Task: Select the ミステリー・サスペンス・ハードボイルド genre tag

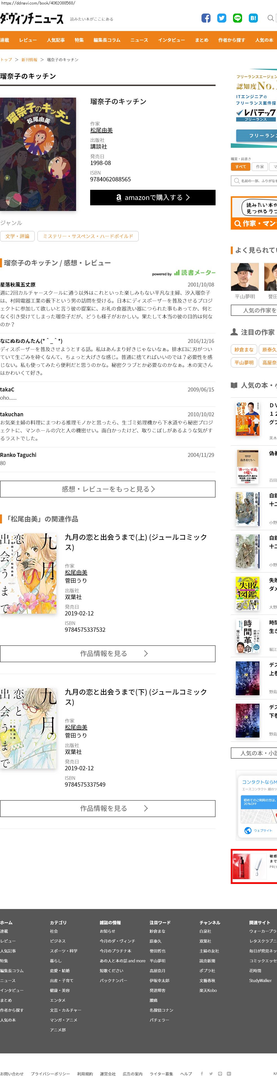Action: pyautogui.click(x=88, y=236)
